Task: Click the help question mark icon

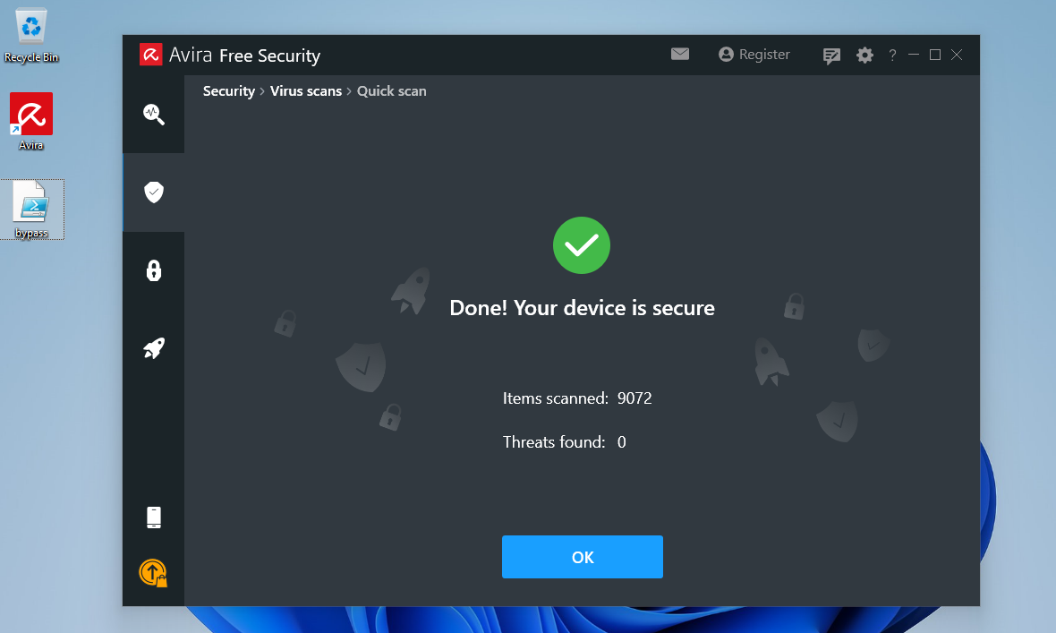Action: click(892, 56)
